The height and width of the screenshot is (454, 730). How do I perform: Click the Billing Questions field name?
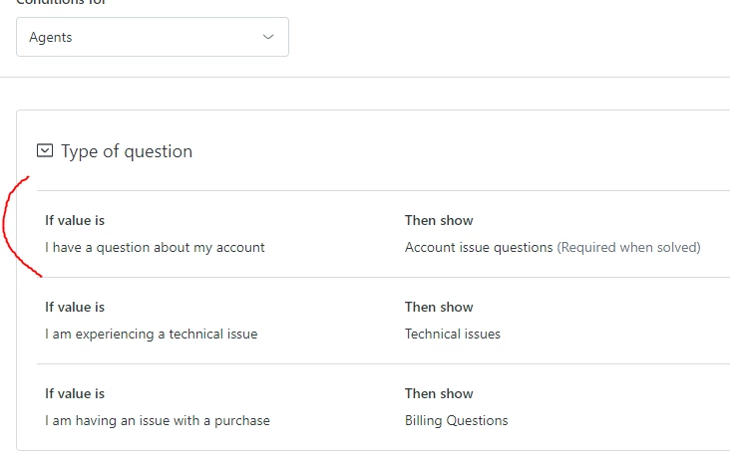(x=456, y=420)
